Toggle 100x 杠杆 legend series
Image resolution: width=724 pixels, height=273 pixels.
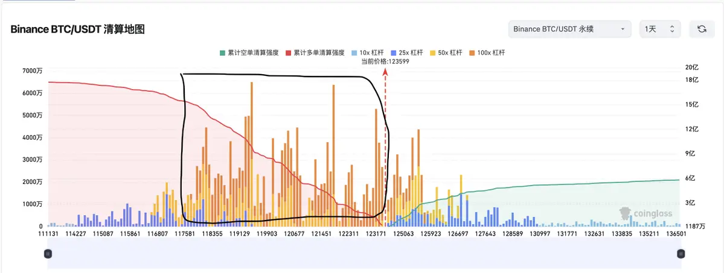487,52
